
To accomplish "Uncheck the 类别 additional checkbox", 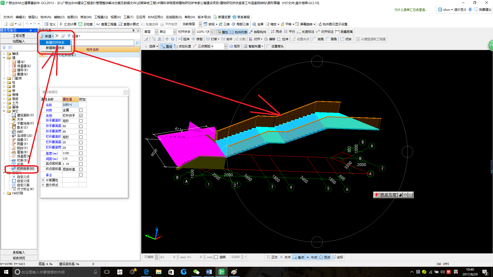I will (81, 116).
